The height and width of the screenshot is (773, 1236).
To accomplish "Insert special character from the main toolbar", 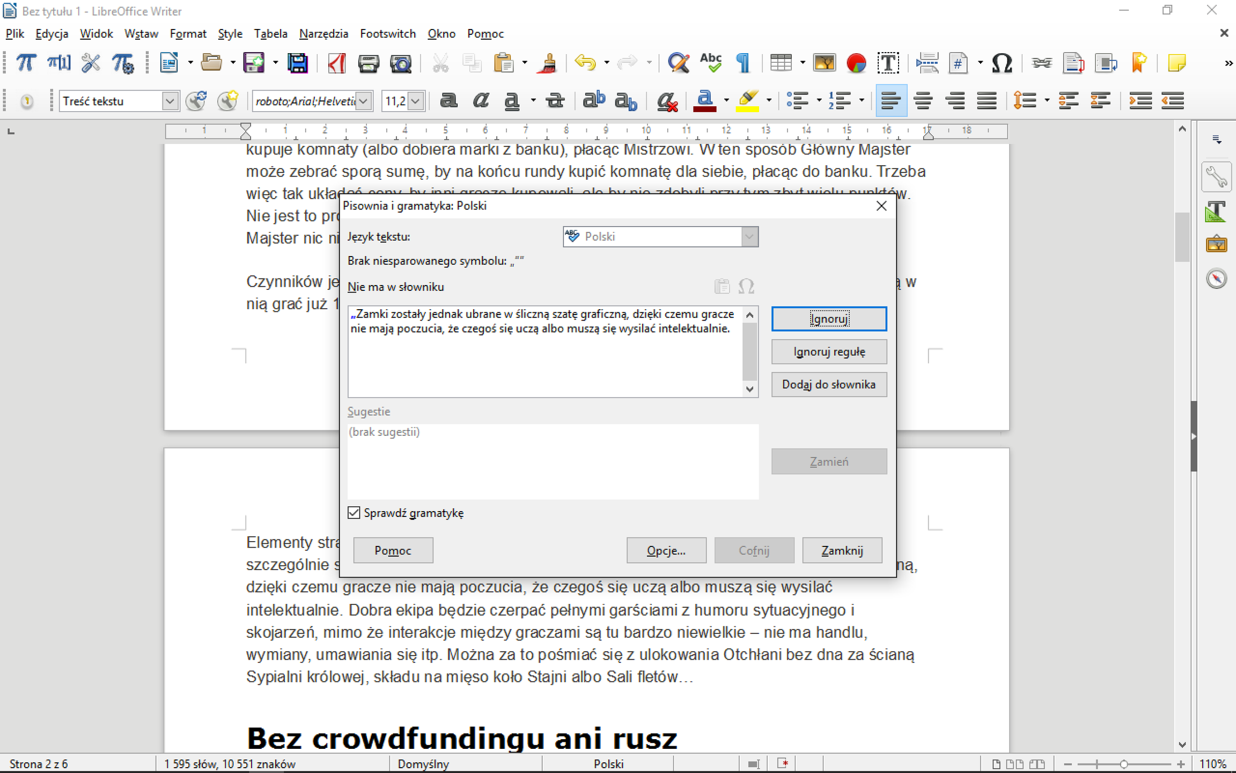I will [x=1002, y=63].
